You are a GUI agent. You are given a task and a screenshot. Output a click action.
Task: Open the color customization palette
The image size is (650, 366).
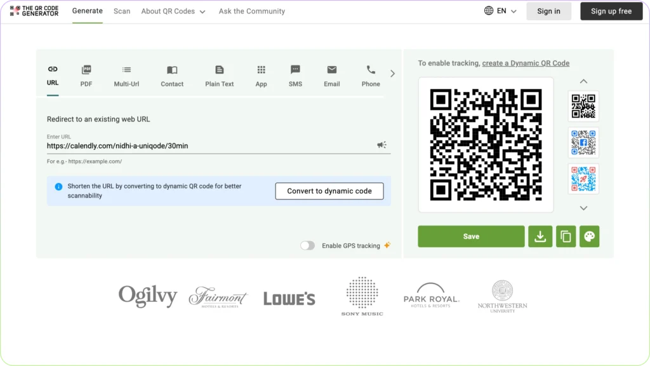(x=589, y=236)
